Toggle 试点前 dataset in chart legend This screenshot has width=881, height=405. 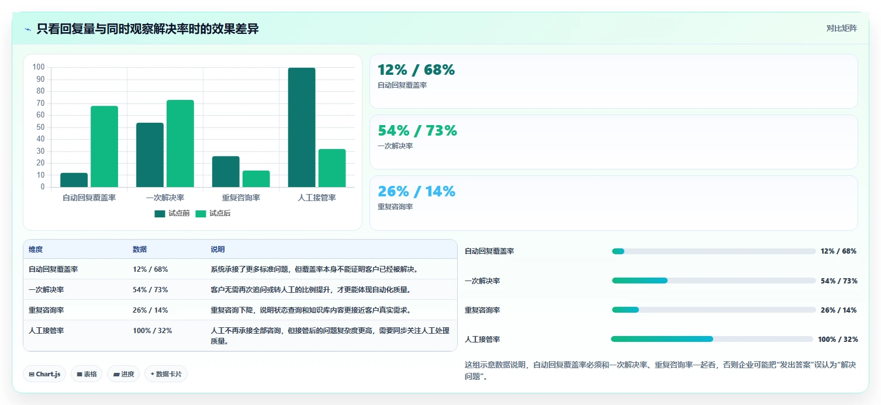[x=172, y=213]
